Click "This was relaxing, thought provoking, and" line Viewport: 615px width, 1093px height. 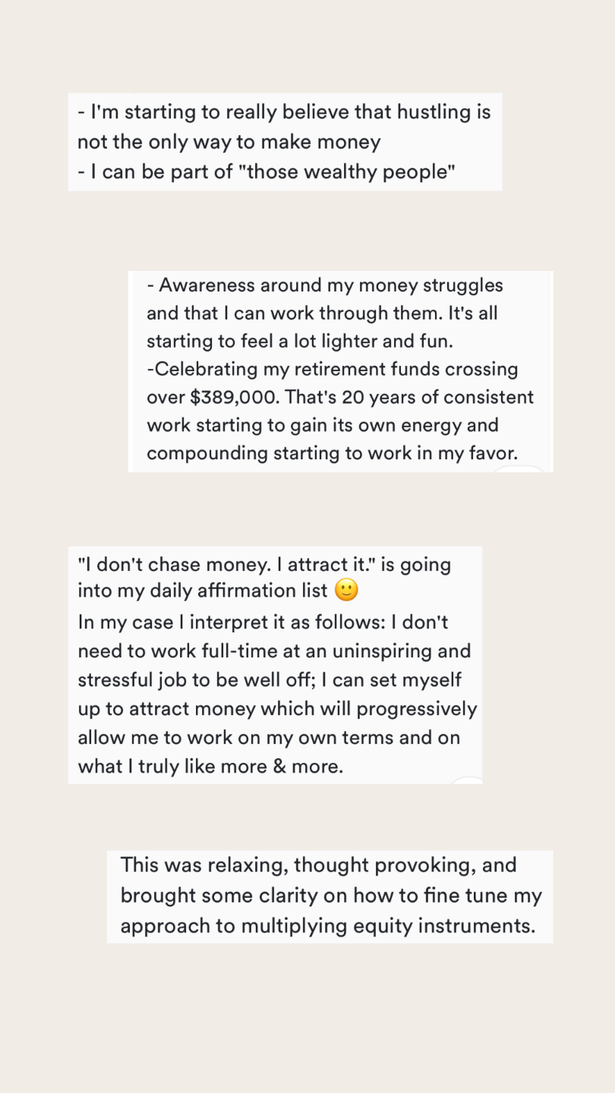click(318, 865)
